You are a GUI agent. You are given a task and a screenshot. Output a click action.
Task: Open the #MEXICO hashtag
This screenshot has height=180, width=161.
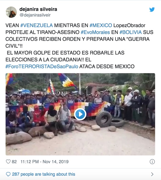[101, 25]
